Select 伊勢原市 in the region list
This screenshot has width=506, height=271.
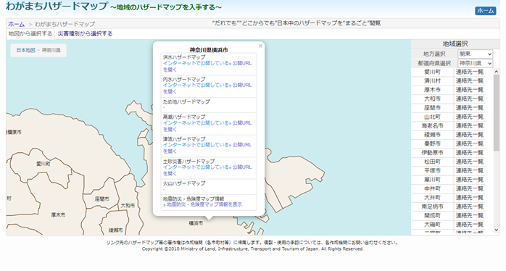click(432, 153)
